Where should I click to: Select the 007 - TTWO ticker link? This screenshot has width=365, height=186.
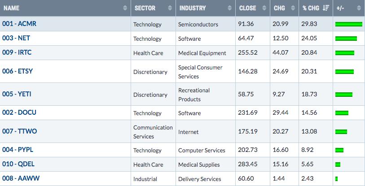click(19, 131)
